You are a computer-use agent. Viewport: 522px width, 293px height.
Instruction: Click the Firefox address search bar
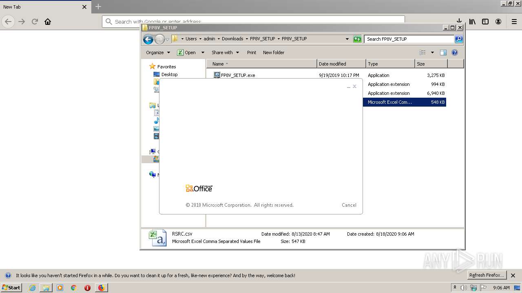tap(253, 22)
